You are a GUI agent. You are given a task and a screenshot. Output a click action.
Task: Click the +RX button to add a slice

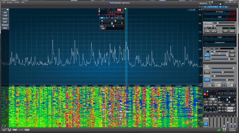click(x=5, y=13)
